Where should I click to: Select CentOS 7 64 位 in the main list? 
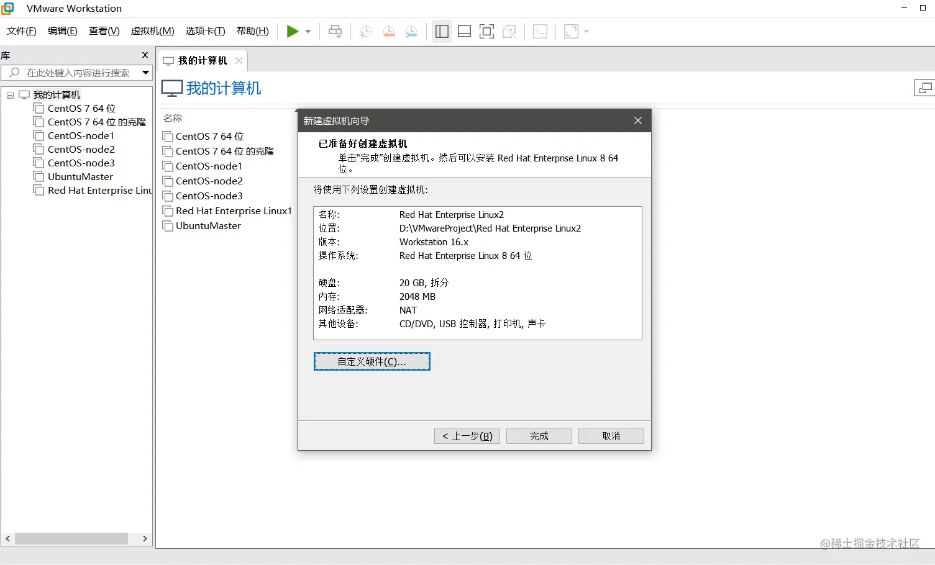click(x=210, y=136)
